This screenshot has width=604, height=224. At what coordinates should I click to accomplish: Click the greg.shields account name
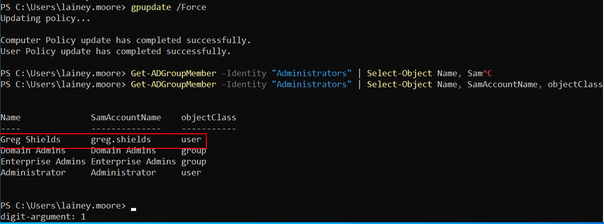120,139
